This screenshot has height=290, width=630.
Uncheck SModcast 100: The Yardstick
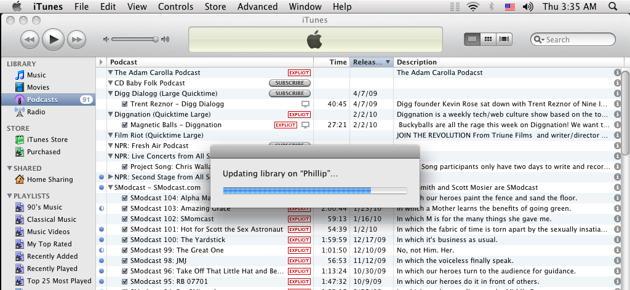pyautogui.click(x=124, y=240)
